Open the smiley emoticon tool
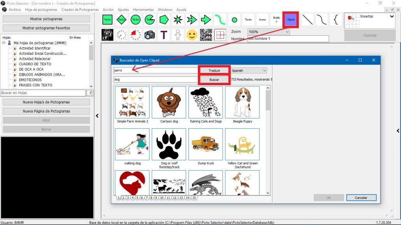The width and height of the screenshot is (401, 225). [x=192, y=35]
